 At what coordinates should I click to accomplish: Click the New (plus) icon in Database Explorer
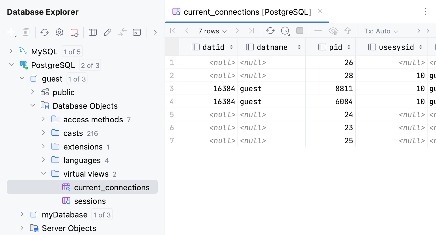click(x=11, y=32)
